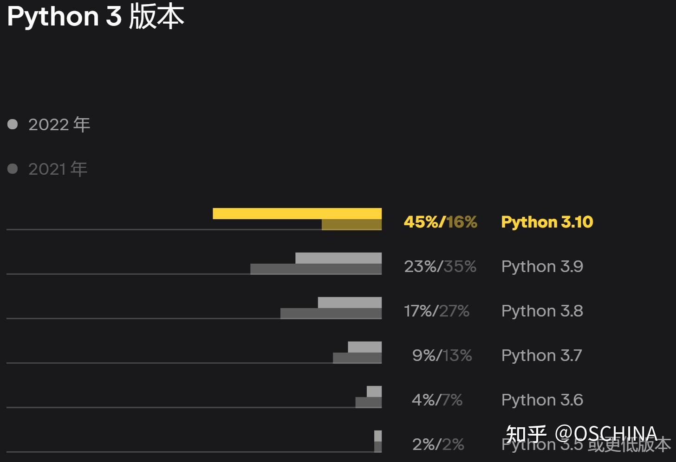The image size is (676, 462).
Task: Click the 23%/35% percentage value
Action: (440, 266)
